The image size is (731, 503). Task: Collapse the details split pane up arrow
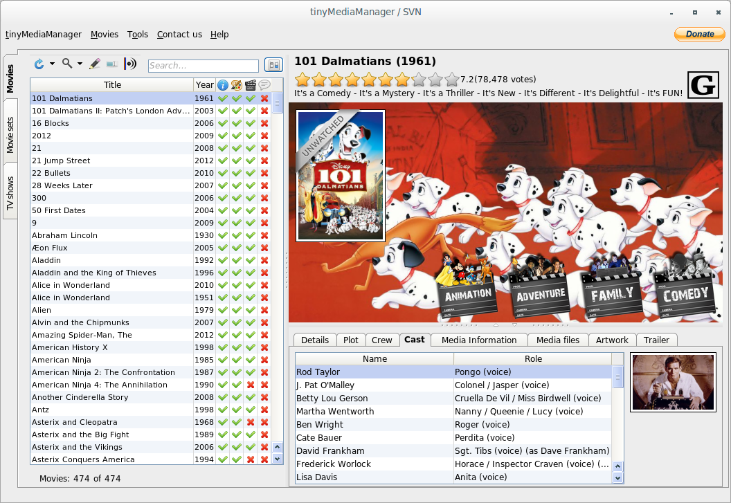tap(496, 325)
